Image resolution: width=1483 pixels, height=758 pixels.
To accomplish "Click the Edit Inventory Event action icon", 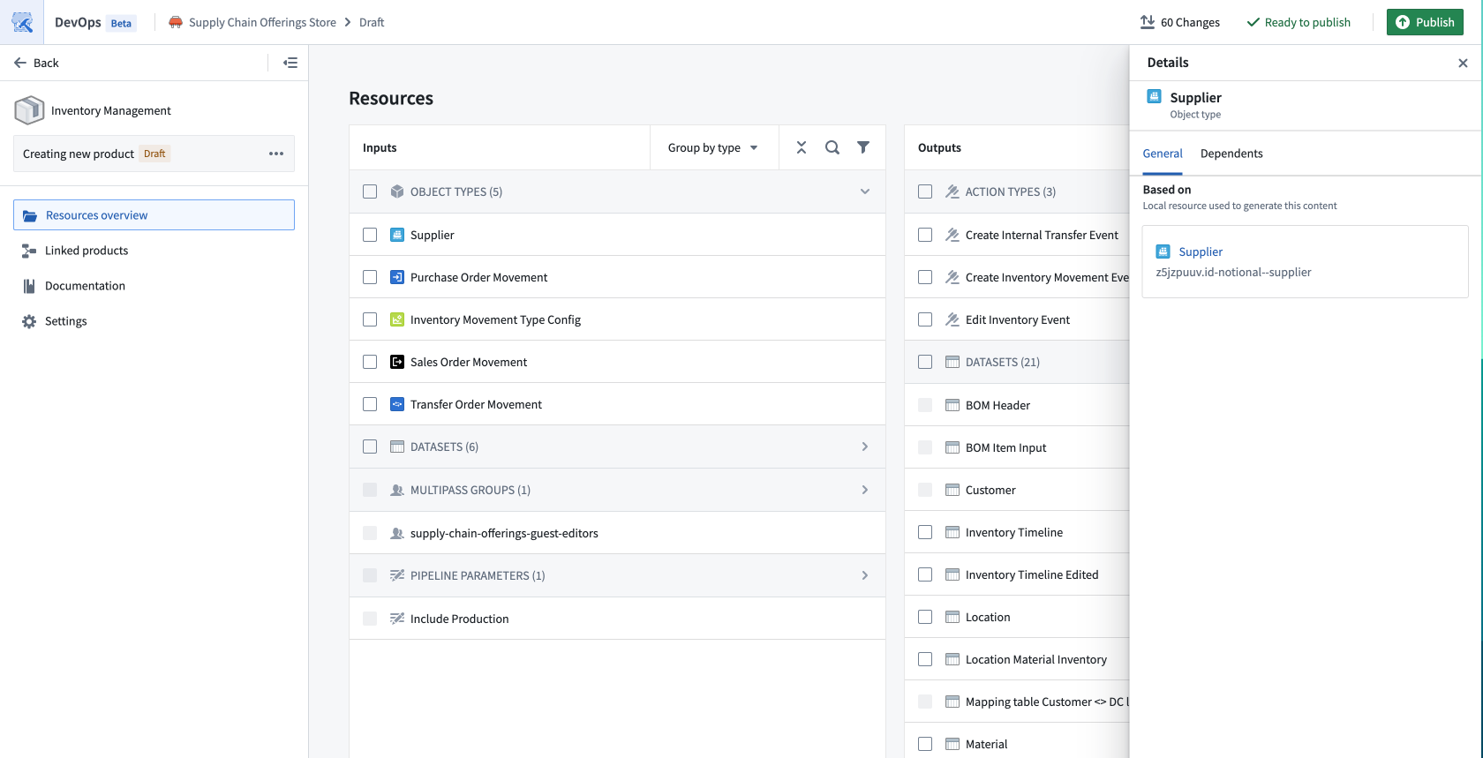I will pyautogui.click(x=952, y=319).
